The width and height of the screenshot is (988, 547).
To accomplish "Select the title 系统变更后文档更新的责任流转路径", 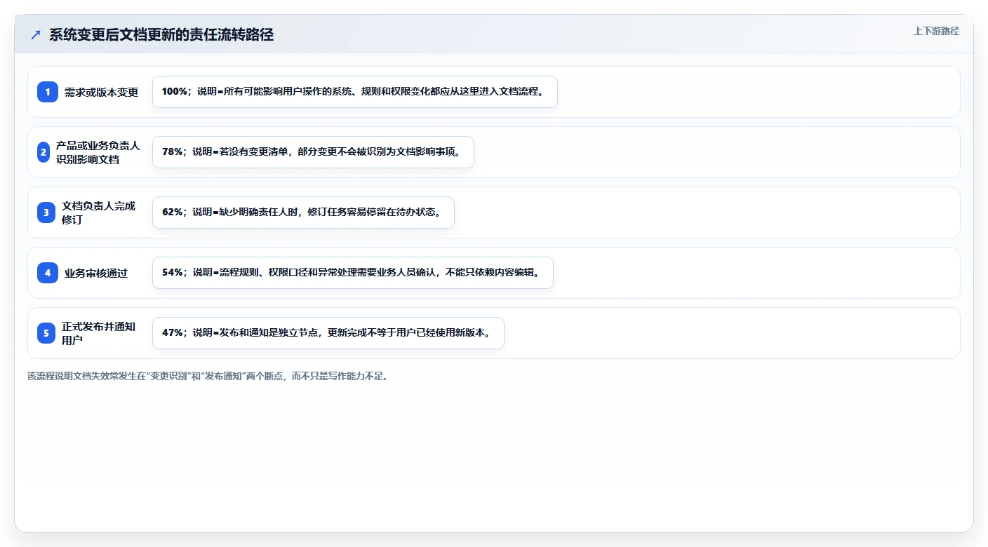I will tap(161, 35).
